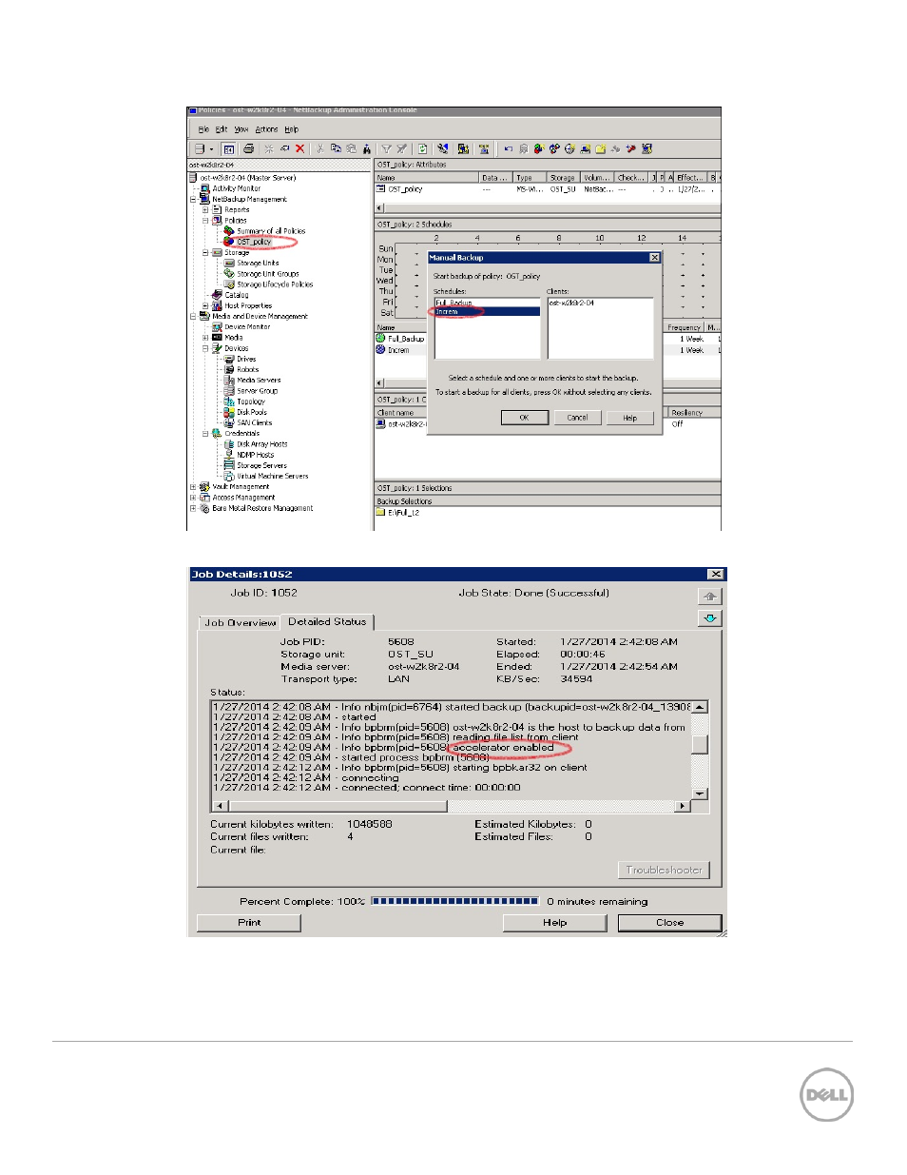Click the SAN Clients tree icon

[229, 422]
